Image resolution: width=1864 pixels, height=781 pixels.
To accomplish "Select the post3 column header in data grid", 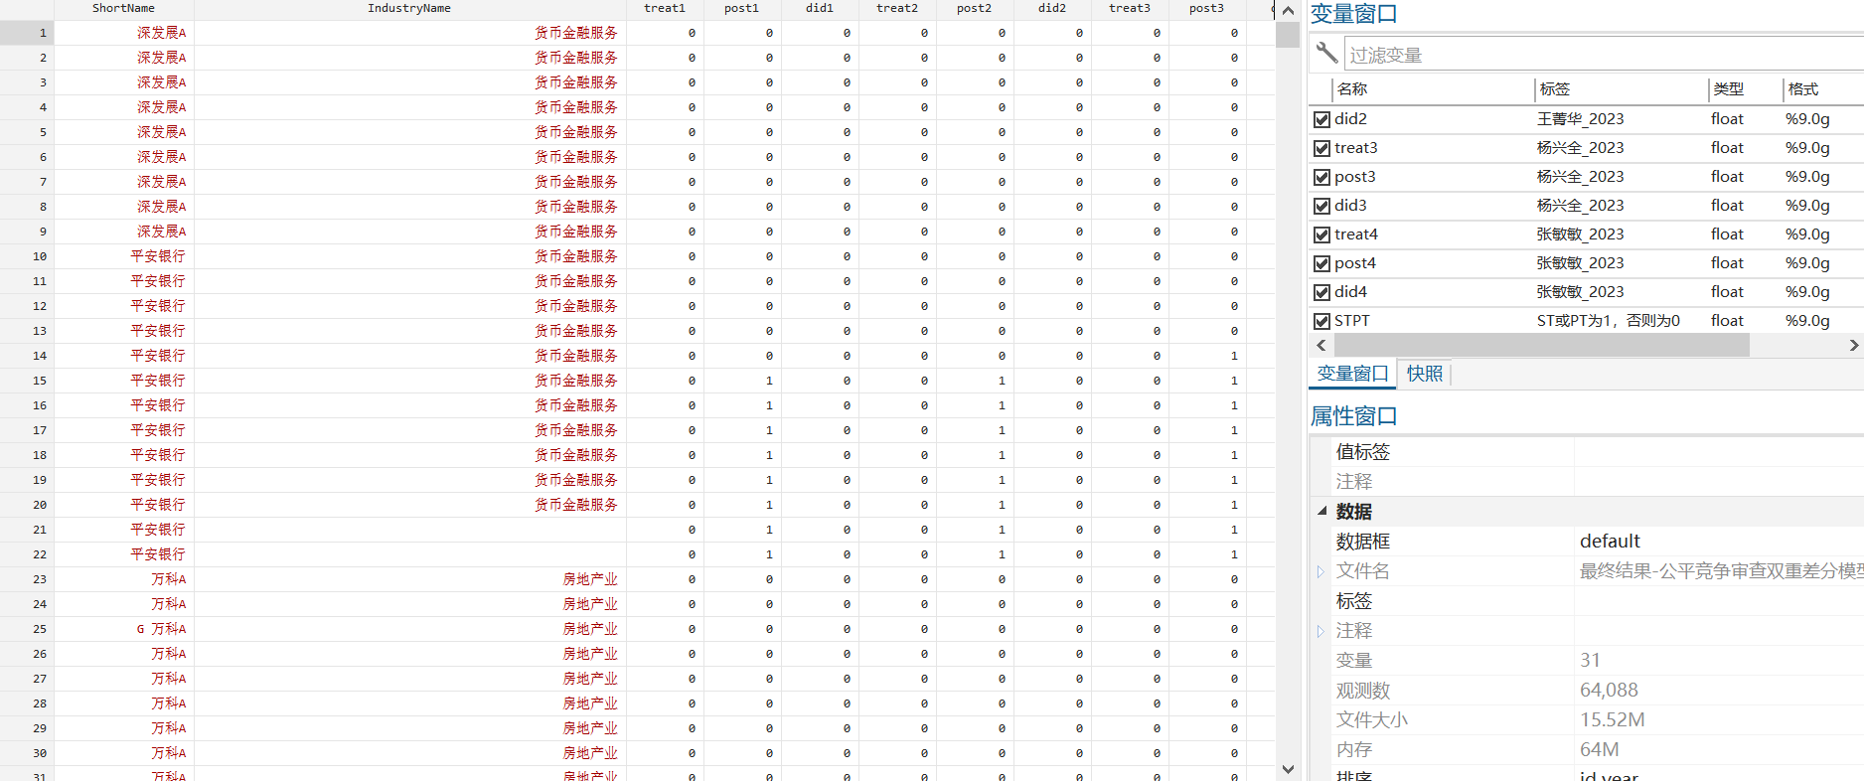I will click(1206, 8).
